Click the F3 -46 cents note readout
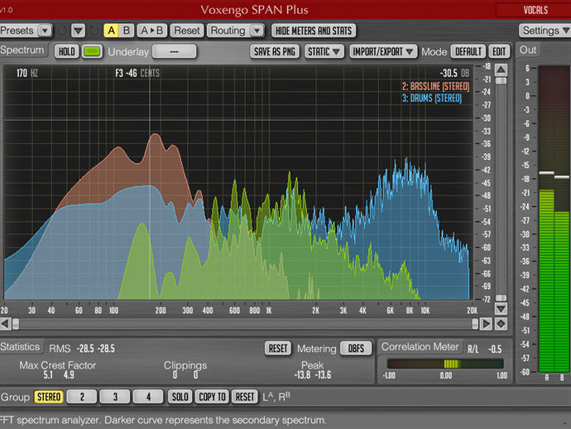The width and height of the screenshot is (571, 429). (137, 73)
